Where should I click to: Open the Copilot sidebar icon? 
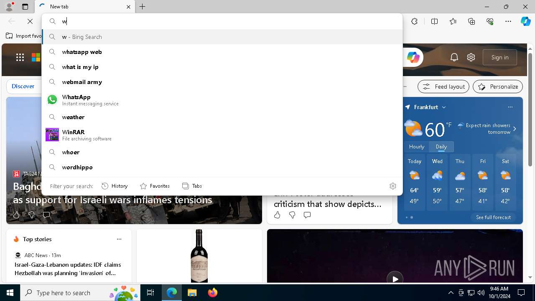525,21
